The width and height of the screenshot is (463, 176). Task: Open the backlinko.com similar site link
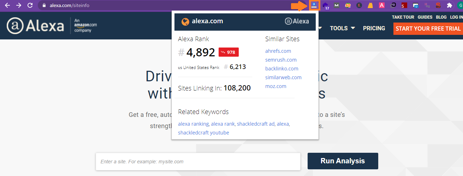pyautogui.click(x=282, y=69)
